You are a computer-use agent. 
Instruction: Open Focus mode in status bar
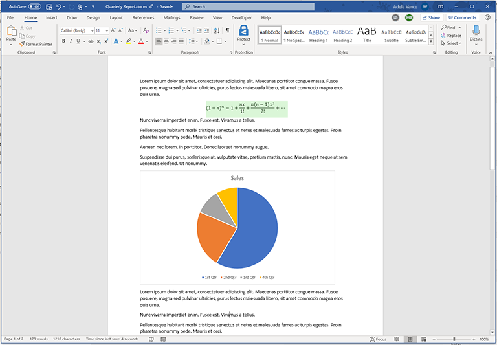click(x=378, y=339)
